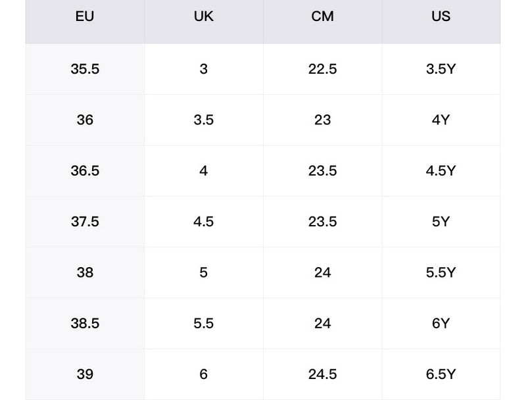Click UK size 5.5 cell

coord(204,324)
